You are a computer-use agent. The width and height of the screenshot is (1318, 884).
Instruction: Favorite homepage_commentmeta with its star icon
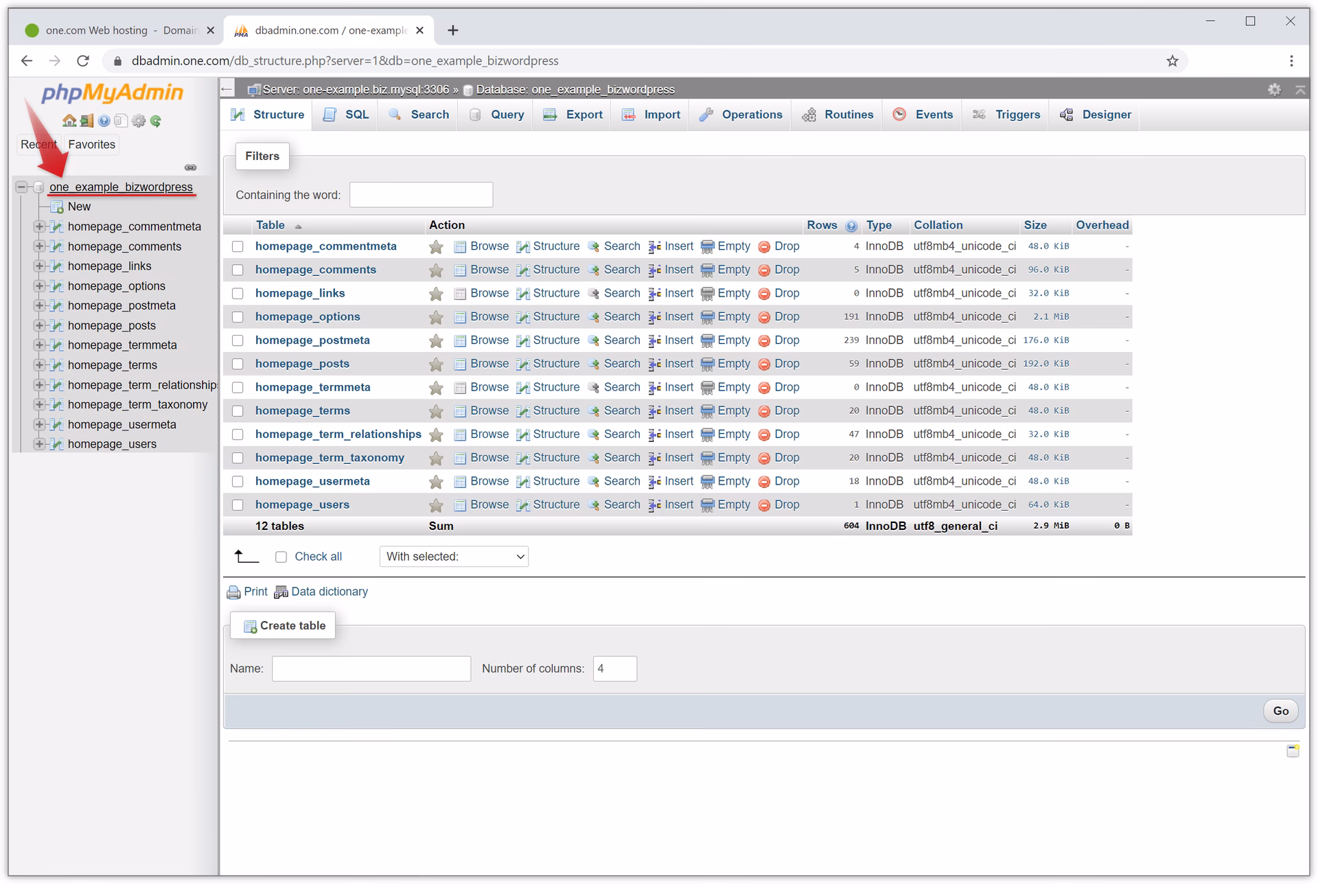pyautogui.click(x=436, y=247)
